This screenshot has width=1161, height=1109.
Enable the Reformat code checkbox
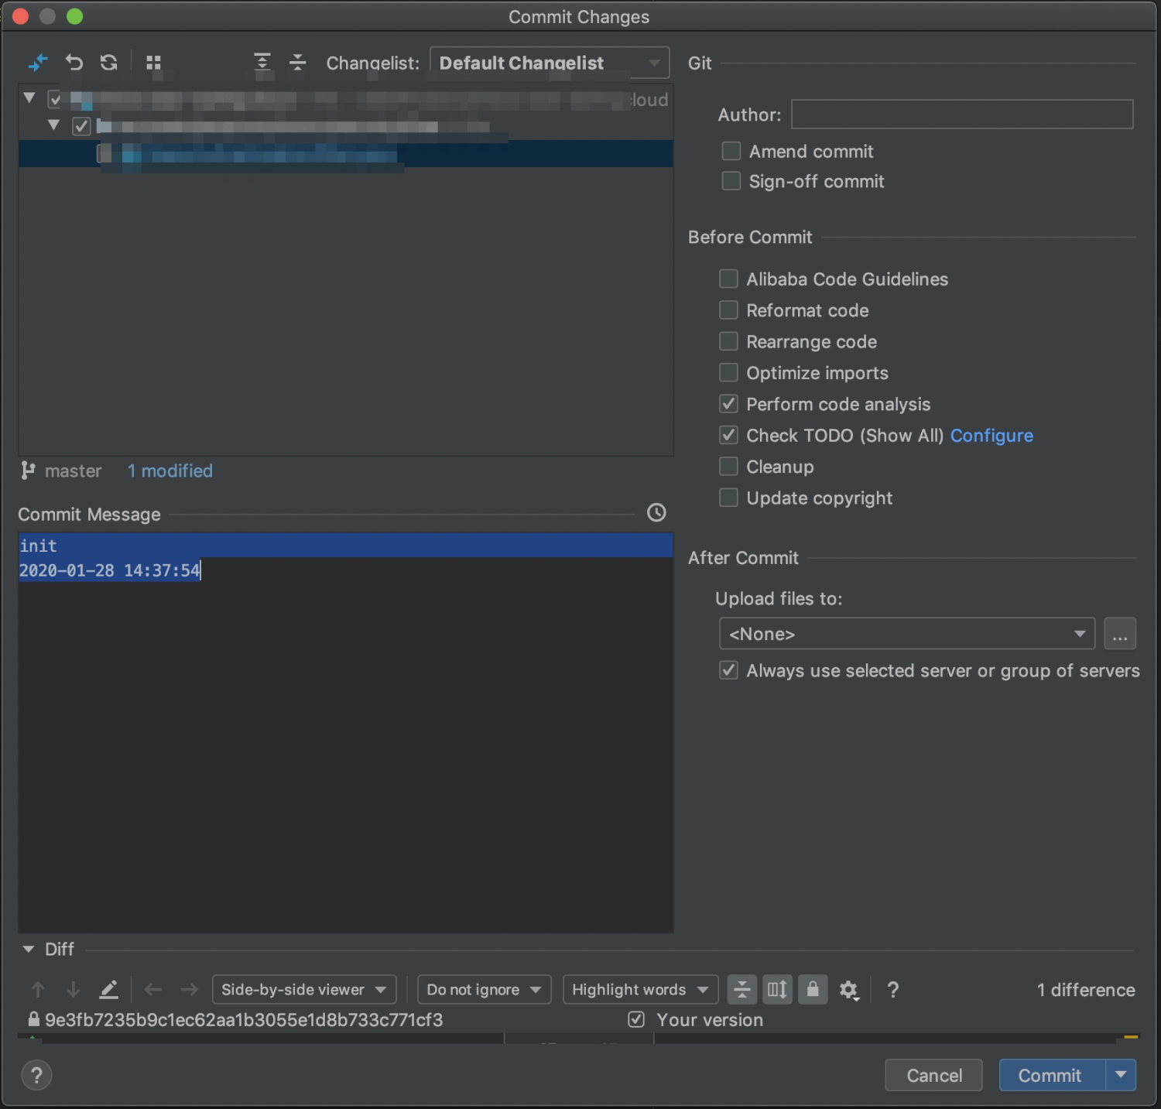[728, 310]
